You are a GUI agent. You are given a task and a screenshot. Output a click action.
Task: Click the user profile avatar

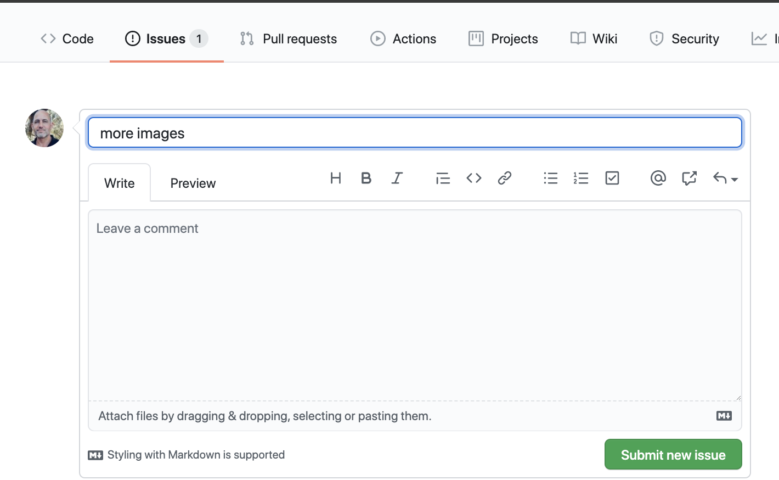[44, 128]
